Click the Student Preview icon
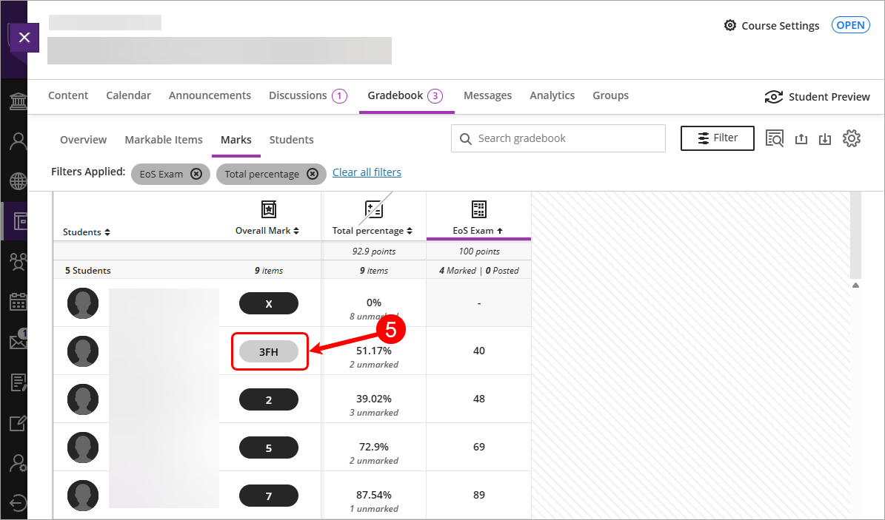Screen dimensions: 885x520 (774, 97)
